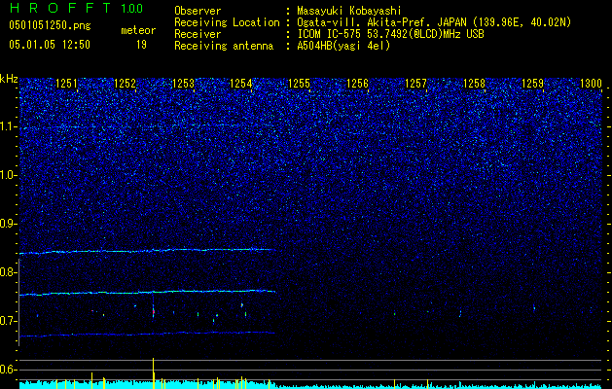Click the 1258 time marker
612x389 pixels.
474,84
